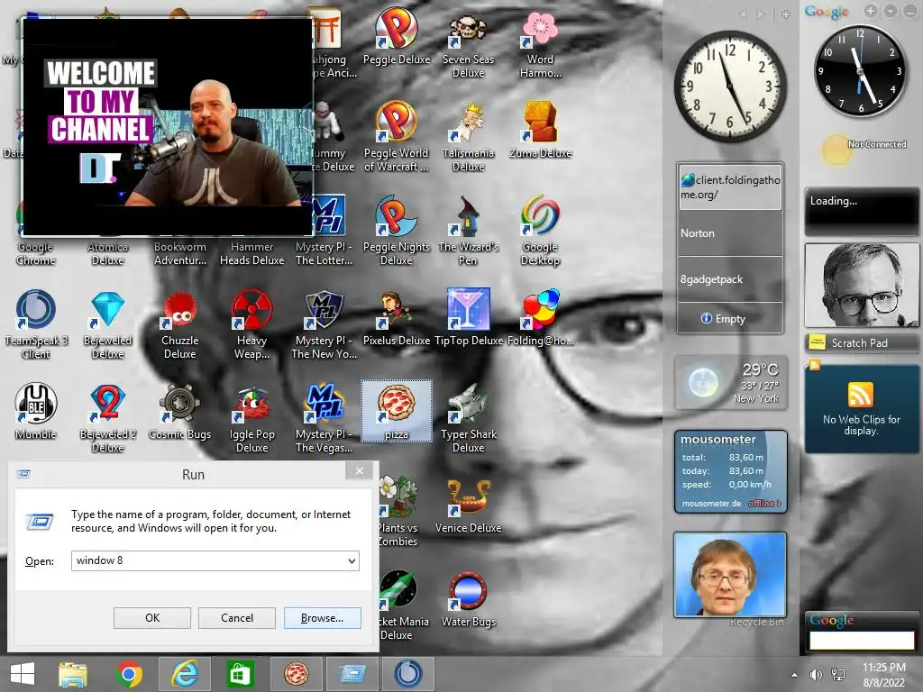Launch Chrome from the taskbar
The image size is (923, 692).
click(129, 674)
